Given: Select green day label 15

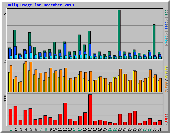Looking at the screenshot, I should [x=80, y=129].
